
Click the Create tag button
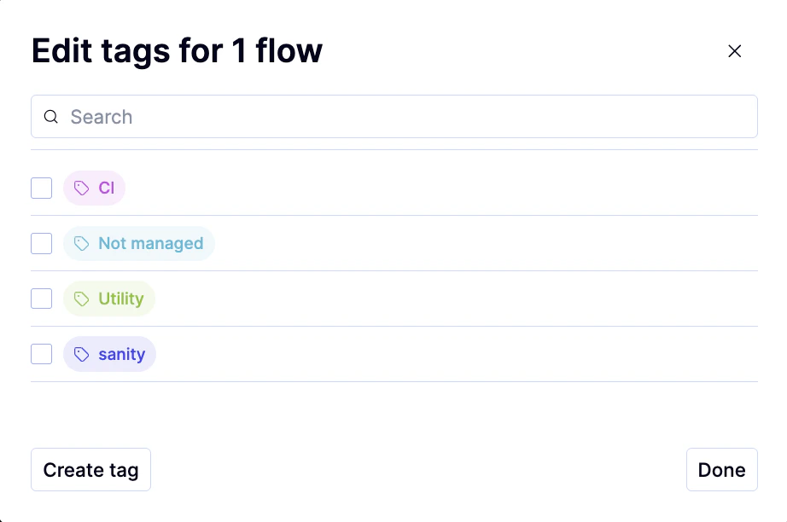pyautogui.click(x=90, y=469)
